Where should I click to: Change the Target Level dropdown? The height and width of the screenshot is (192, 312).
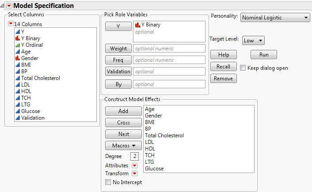point(253,40)
